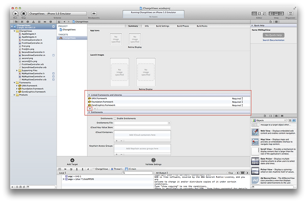Screen dimensions: 307x203
Task: Hide the debug area toggle
Action: click(60, 169)
